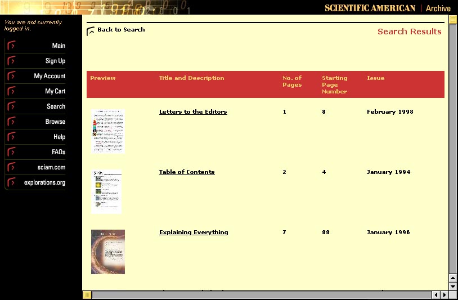Select Browse in the sidebar menu
The width and height of the screenshot is (458, 300).
coord(55,122)
